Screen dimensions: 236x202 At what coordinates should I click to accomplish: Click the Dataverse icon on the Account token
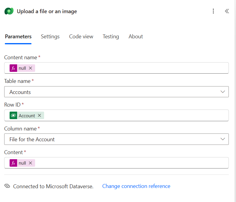13,116
